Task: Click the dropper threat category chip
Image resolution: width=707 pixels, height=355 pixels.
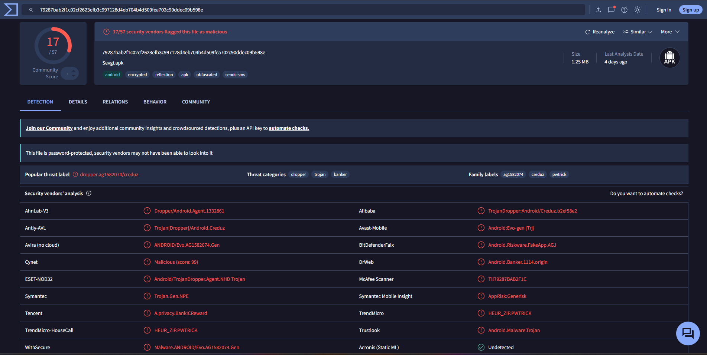Action: tap(298, 174)
